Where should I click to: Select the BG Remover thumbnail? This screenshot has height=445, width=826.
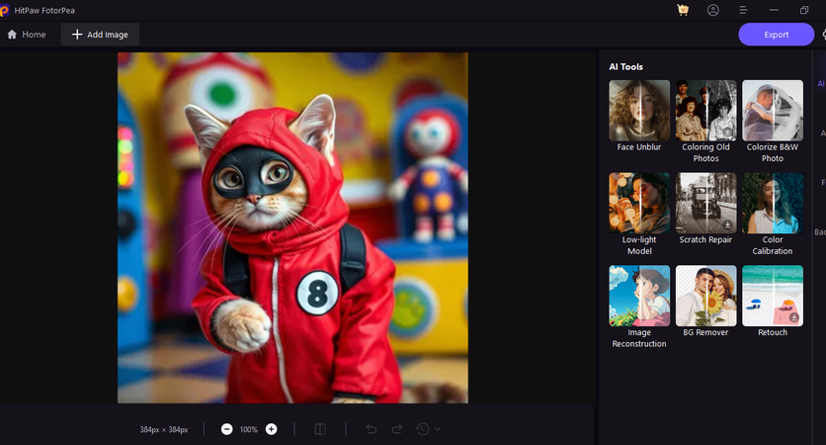705,296
